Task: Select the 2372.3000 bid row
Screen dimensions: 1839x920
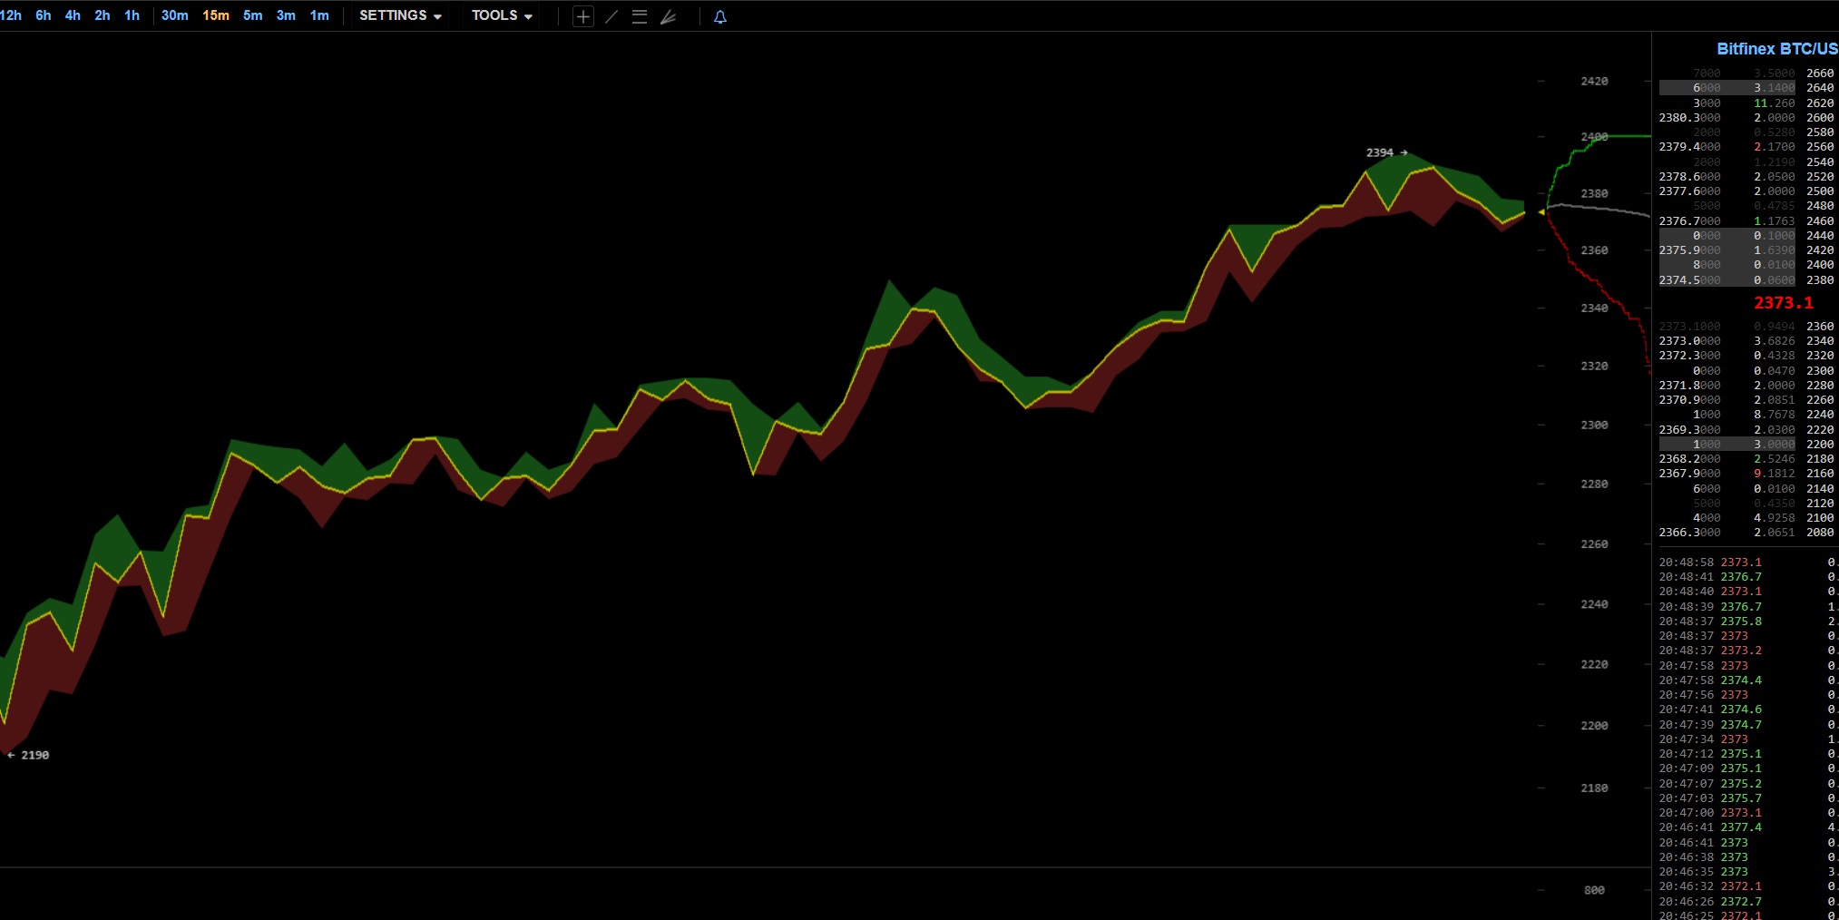Action: (1746, 356)
